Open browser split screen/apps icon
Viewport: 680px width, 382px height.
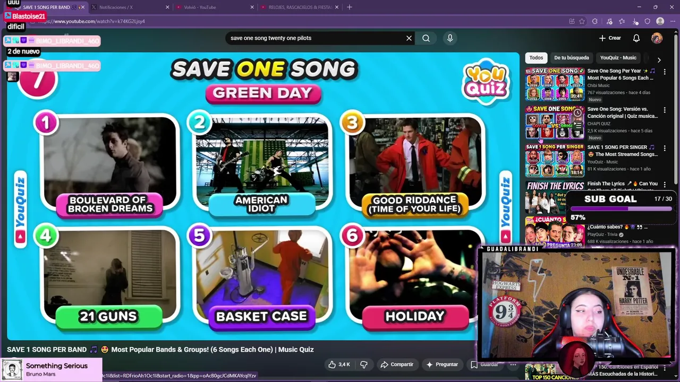[572, 21]
